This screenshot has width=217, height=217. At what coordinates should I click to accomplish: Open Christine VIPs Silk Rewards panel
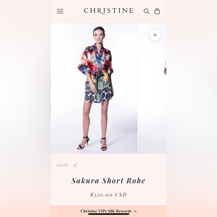[106, 211]
